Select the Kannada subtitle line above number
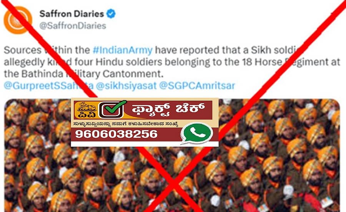Image resolution: width=346 pixels, height=212 pixels. (126, 124)
